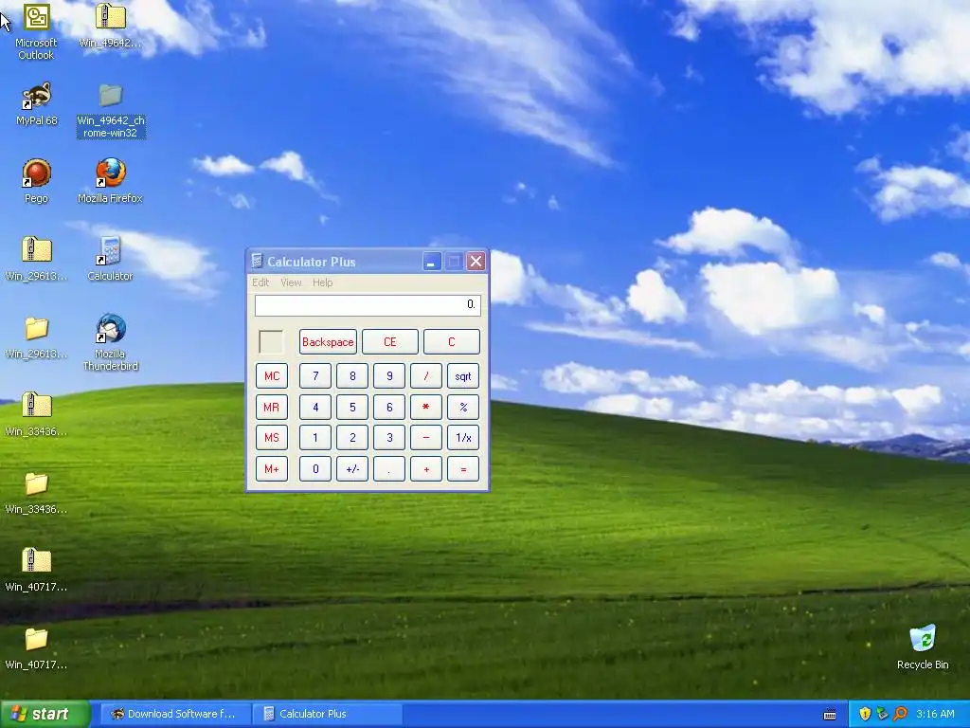The height and width of the screenshot is (728, 970).
Task: Click the +/- sign change button
Action: (x=352, y=468)
